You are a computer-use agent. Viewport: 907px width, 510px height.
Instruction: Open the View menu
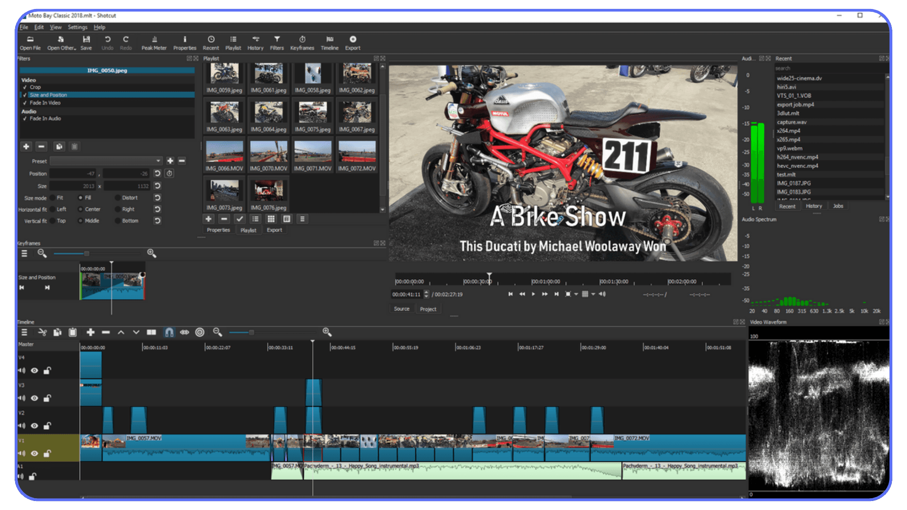(x=56, y=27)
